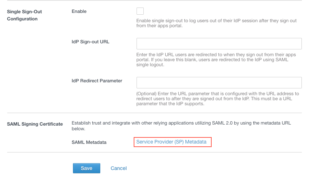Click the help text below IdP Redirect Parameter field

tap(217, 99)
